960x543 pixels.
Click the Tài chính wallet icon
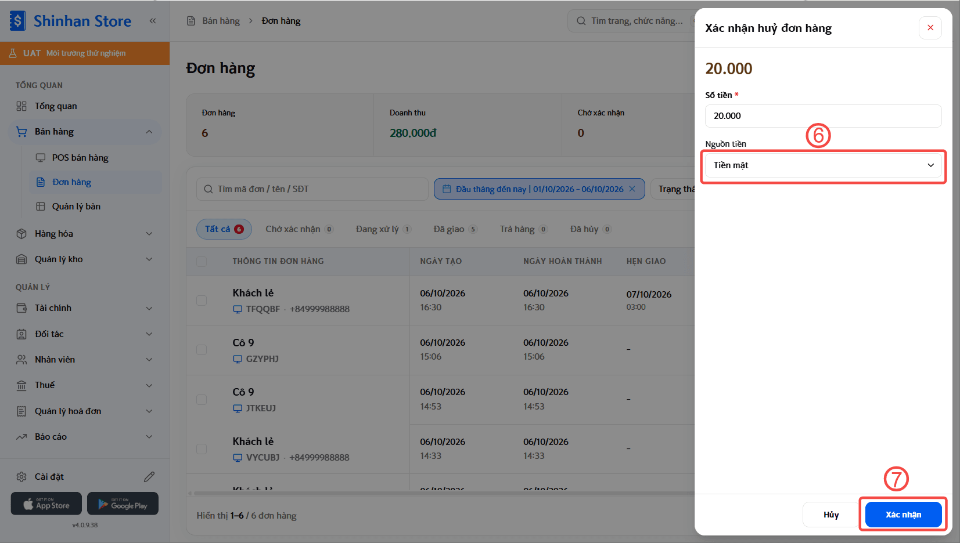coord(21,308)
